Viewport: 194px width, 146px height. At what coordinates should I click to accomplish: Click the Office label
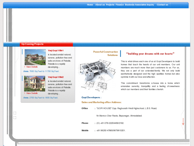(85, 108)
